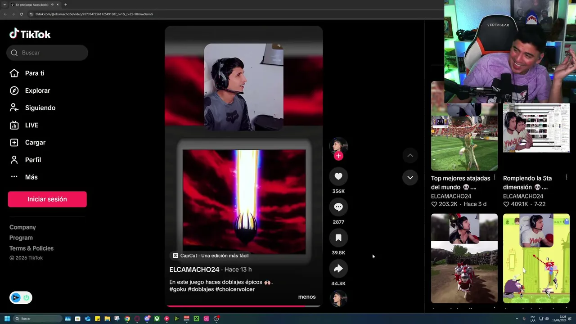Expand the Company footer section
Image resolution: width=576 pixels, height=324 pixels.
tap(22, 227)
